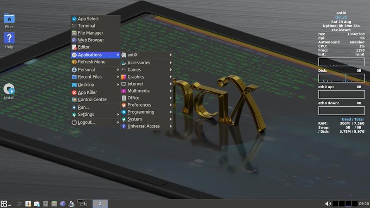Open the file cabinet taskbar icon

pos(54,203)
